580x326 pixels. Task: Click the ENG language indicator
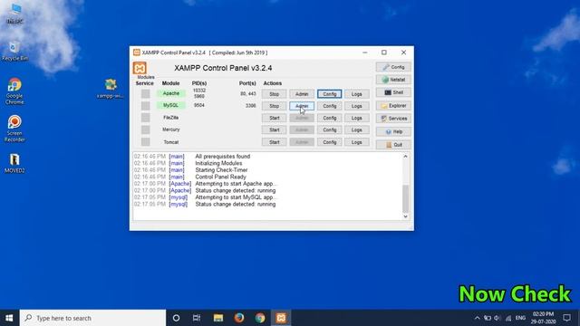(520, 318)
